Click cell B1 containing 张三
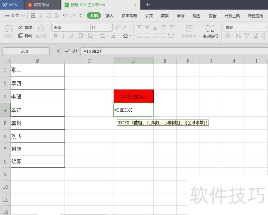The height and width of the screenshot is (215, 268). [x=38, y=70]
